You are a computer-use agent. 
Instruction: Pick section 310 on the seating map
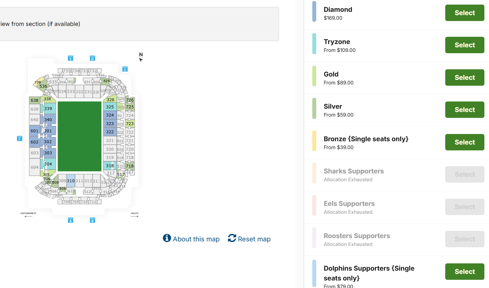71,181
